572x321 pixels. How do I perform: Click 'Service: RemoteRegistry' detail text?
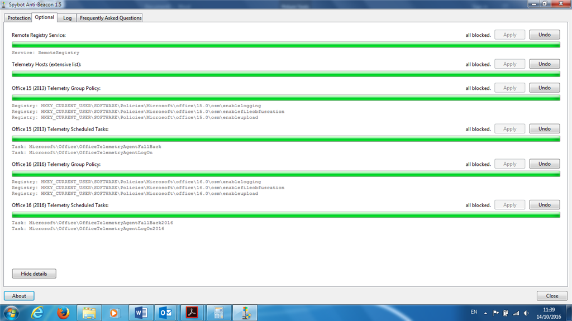(x=46, y=52)
